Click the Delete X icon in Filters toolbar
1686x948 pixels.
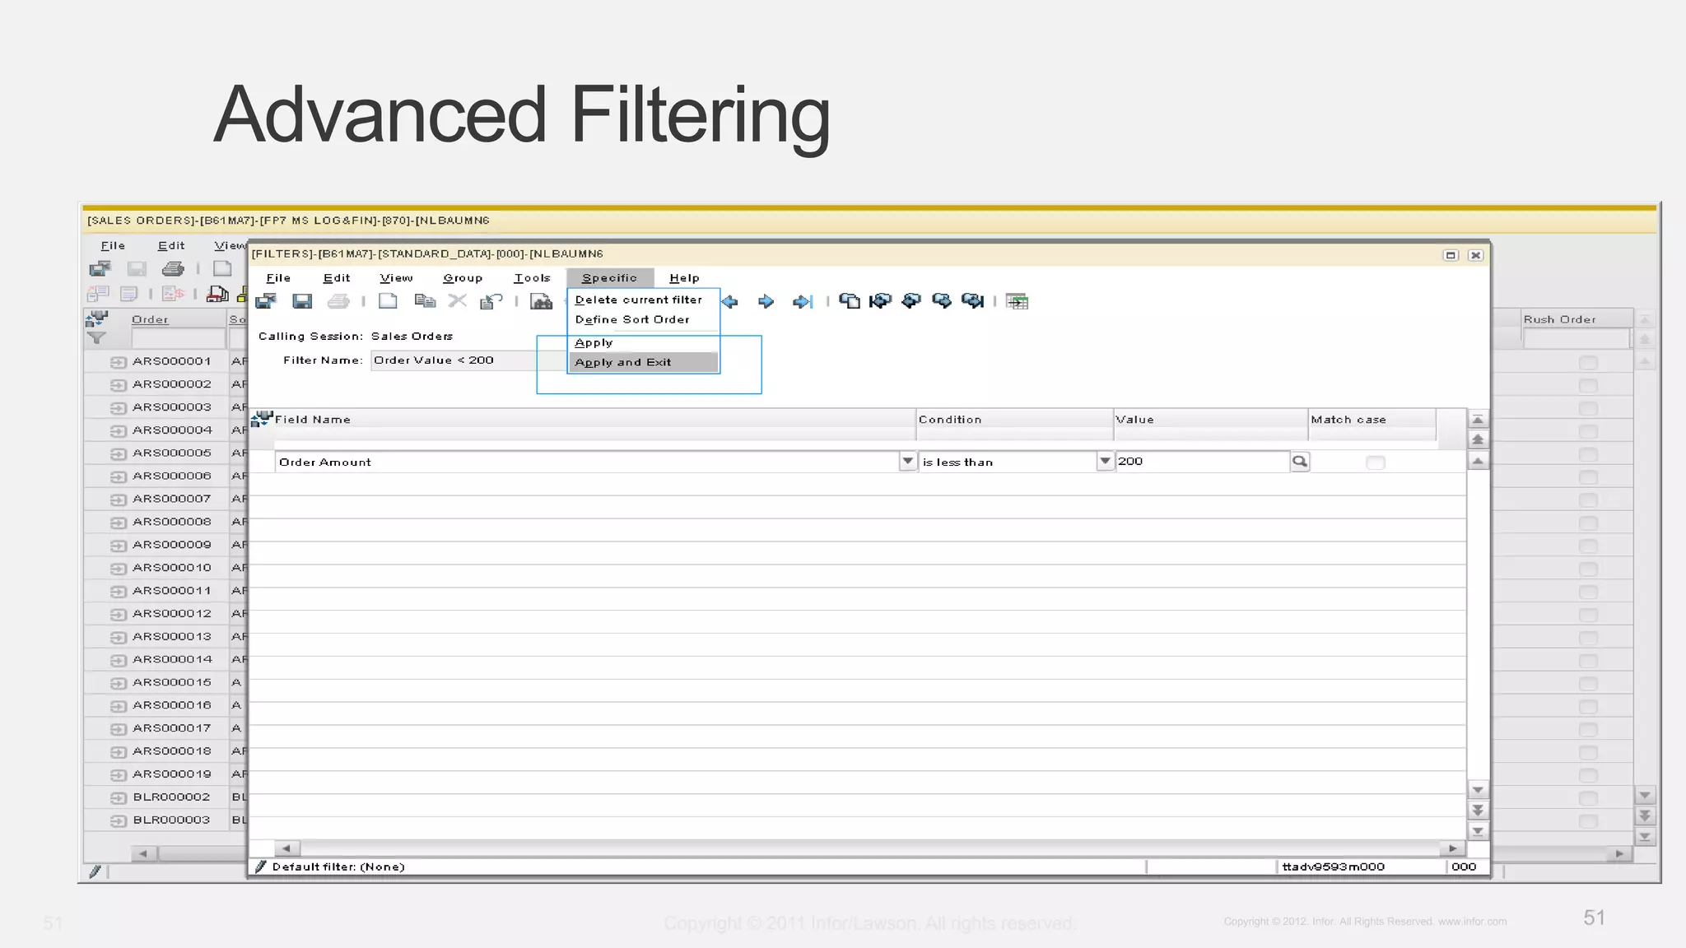457,301
